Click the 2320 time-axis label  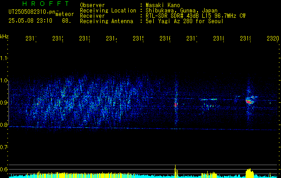273,38
